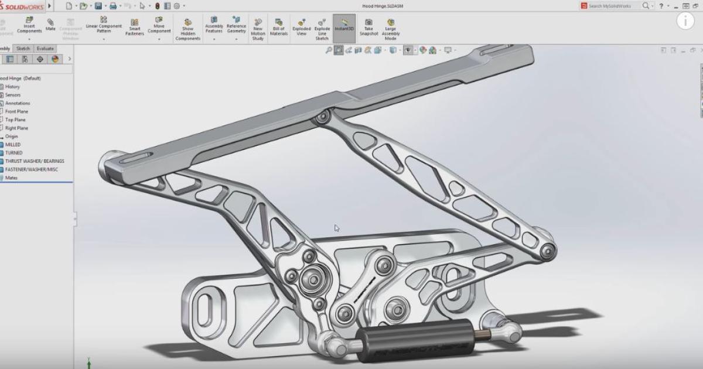Screen dimensions: 703x369
Task: Click the Exploded View tool
Action: (302, 27)
